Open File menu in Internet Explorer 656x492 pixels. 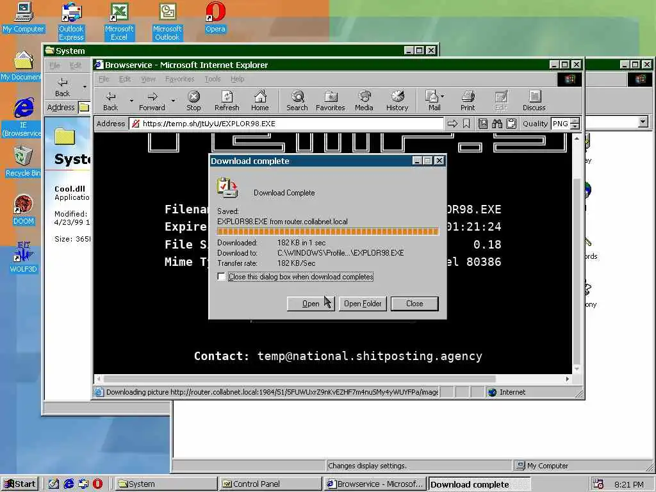click(x=104, y=79)
